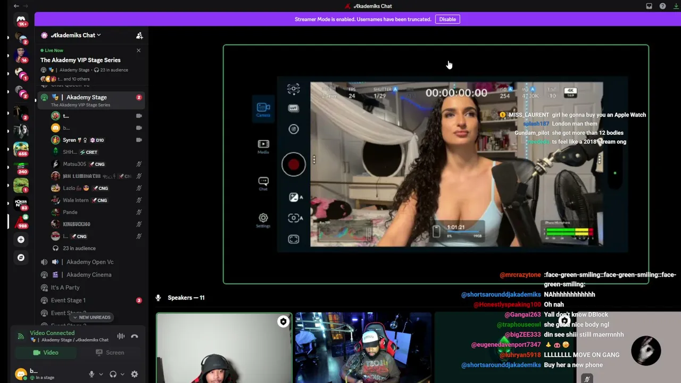Image resolution: width=681 pixels, height=383 pixels.
Task: Select speaker KINGBUCK360 in the list
Action: pyautogui.click(x=96, y=224)
